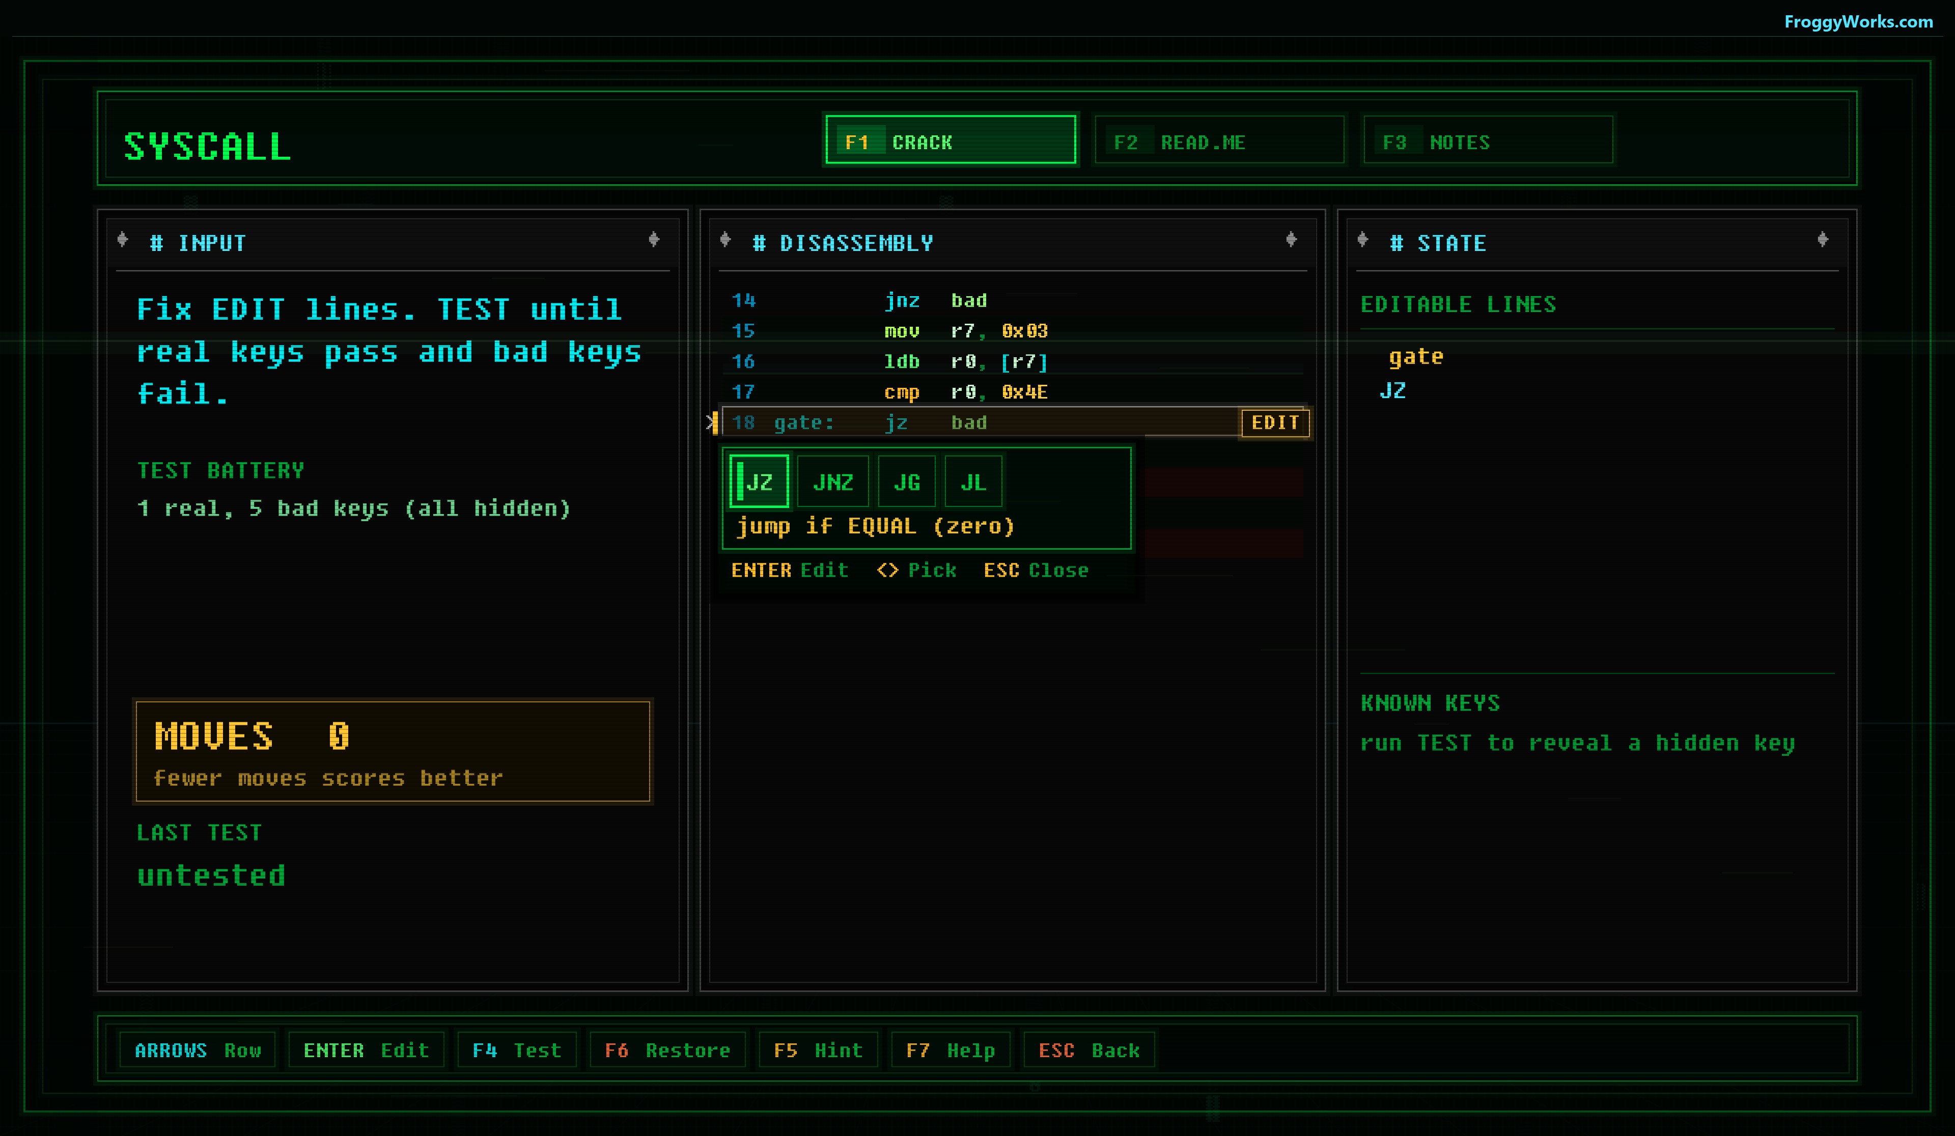
Task: Click the row cursor marker at line 18
Action: tap(712, 422)
